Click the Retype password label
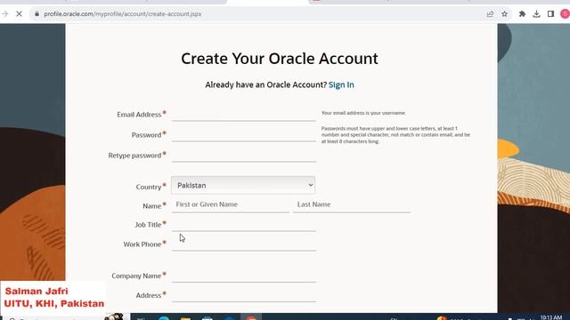Image resolution: width=570 pixels, height=320 pixels. (x=134, y=156)
